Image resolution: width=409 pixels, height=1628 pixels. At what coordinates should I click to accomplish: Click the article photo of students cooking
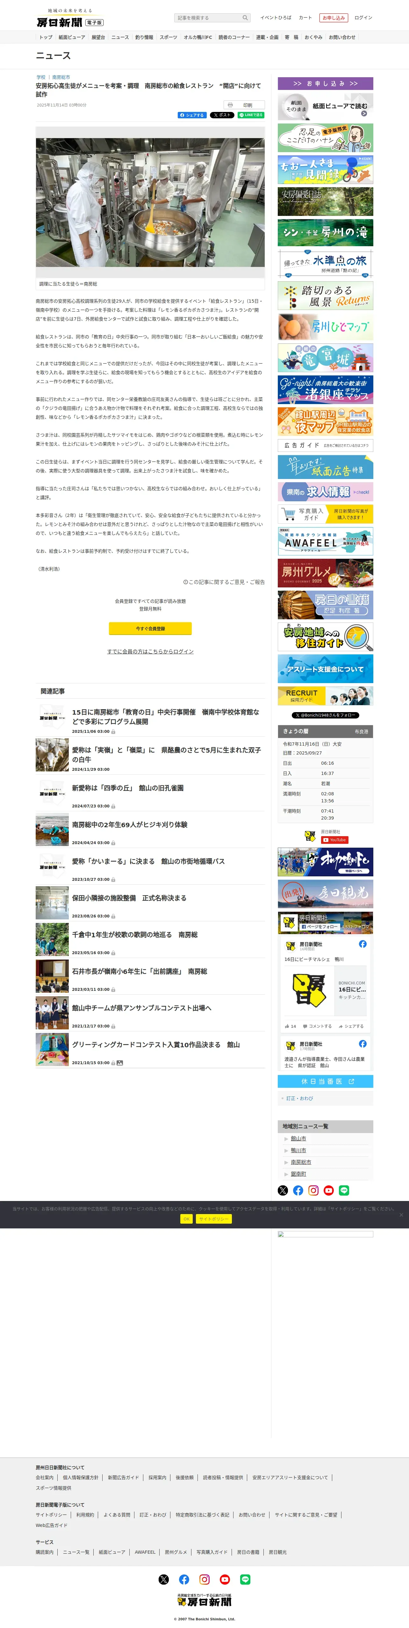150,202
